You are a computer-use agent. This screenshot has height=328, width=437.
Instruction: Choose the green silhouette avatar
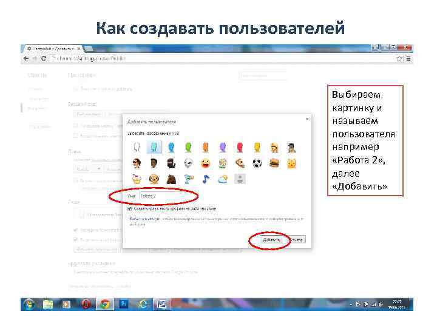[x=188, y=147]
